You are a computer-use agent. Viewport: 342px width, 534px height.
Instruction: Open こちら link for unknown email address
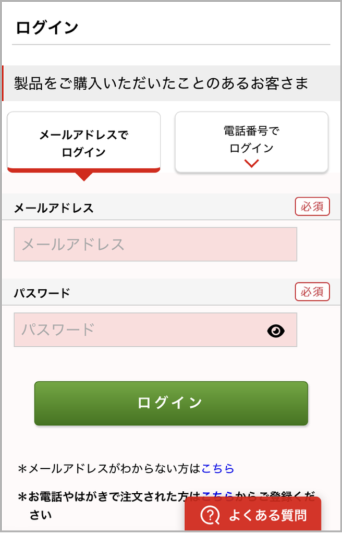[x=217, y=469]
